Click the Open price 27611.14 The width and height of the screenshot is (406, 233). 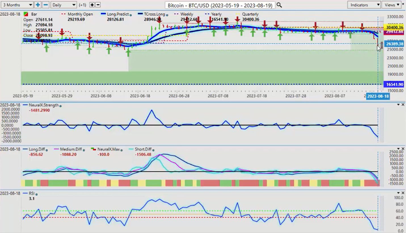point(43,20)
